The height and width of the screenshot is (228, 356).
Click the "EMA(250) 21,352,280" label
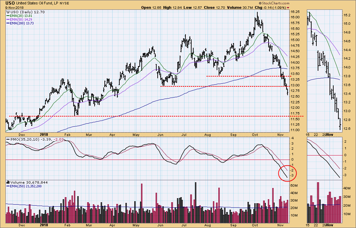pyautogui.click(x=26, y=186)
